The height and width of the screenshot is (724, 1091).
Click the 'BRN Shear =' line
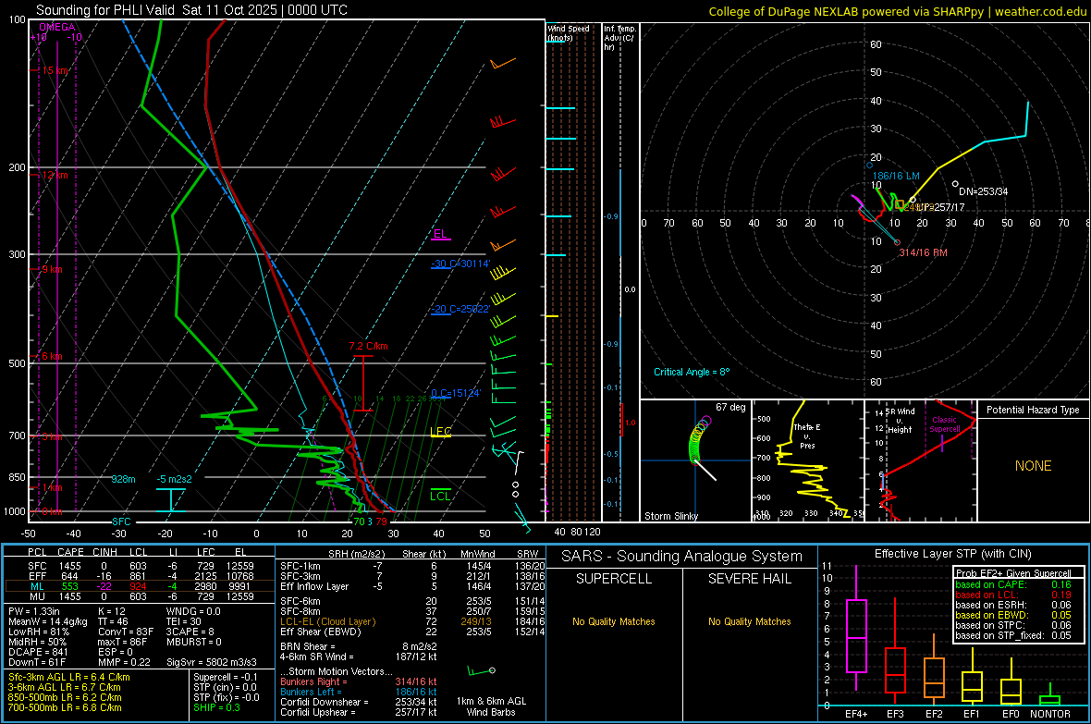(x=359, y=646)
